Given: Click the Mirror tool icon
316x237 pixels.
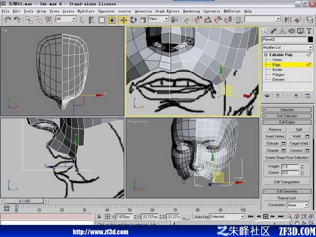Looking at the screenshot, I should [288, 20].
